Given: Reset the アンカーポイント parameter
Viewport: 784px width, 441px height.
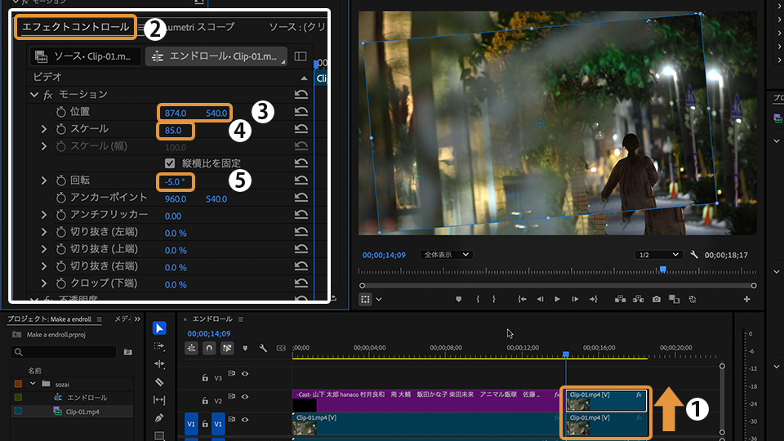Looking at the screenshot, I should pyautogui.click(x=301, y=198).
